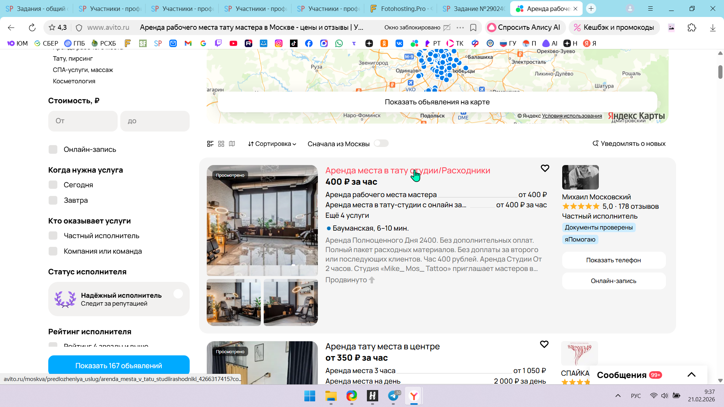The height and width of the screenshot is (407, 724).
Task: Open the browser three-dots page menu
Action: [x=460, y=28]
